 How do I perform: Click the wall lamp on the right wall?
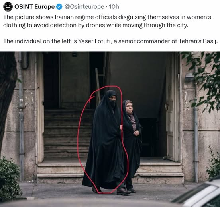[190, 77]
